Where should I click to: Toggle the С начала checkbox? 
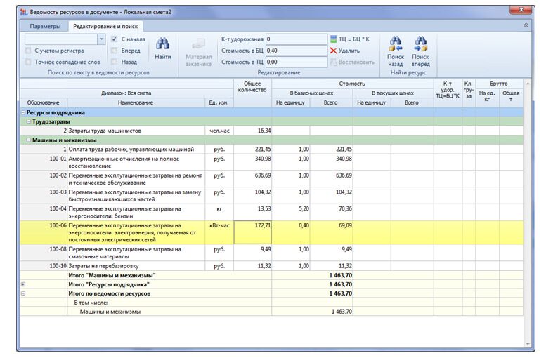tap(115, 39)
